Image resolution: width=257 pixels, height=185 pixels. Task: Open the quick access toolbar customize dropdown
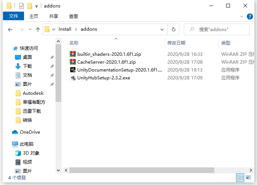(x=36, y=6)
